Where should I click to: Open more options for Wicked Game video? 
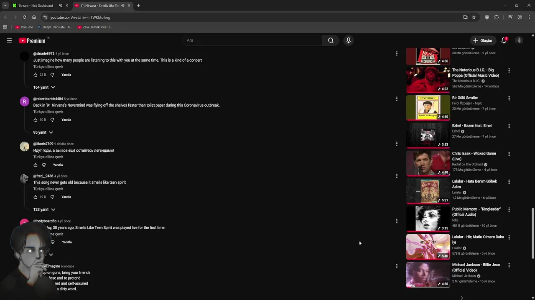coord(509,154)
